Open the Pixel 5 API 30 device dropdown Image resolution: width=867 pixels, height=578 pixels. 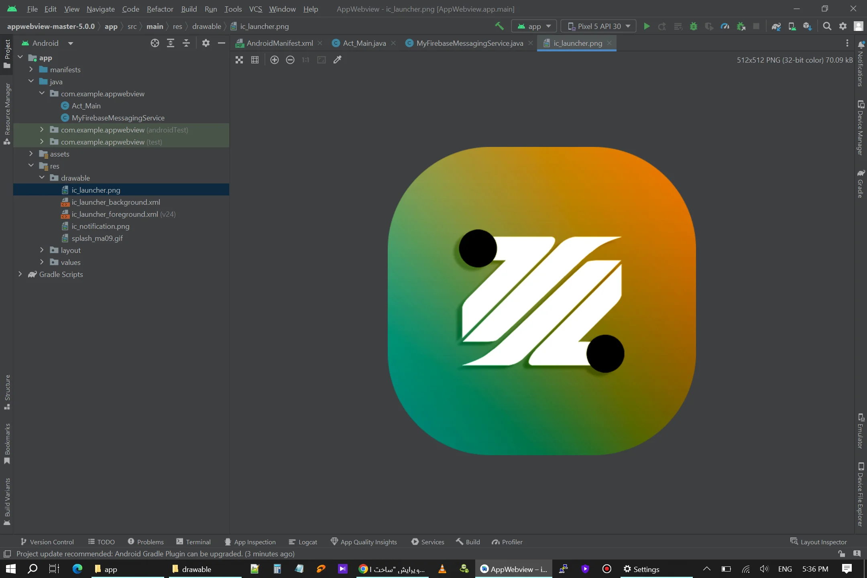point(598,26)
